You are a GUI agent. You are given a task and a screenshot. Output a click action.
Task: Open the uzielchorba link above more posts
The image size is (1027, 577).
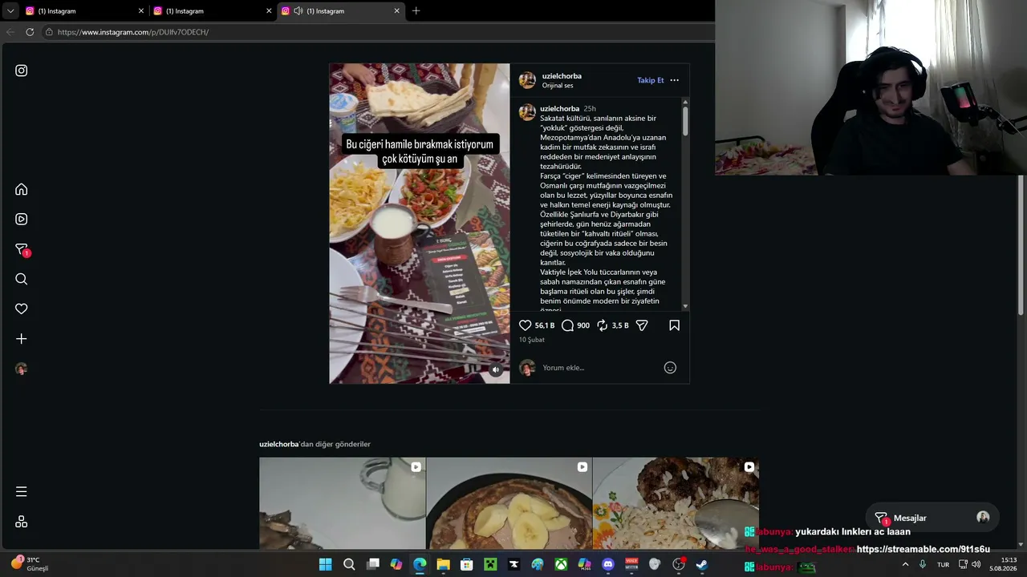(x=279, y=444)
